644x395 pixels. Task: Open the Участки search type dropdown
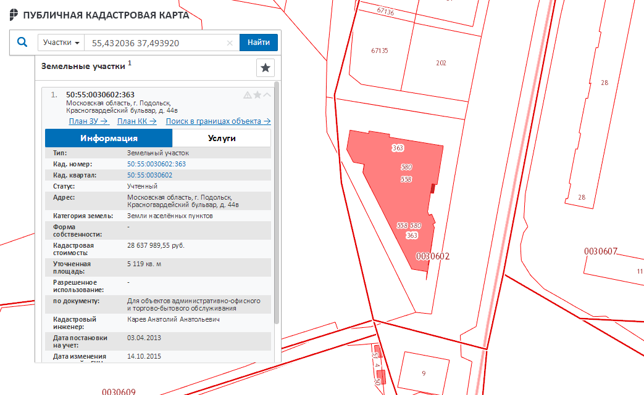[x=61, y=43]
